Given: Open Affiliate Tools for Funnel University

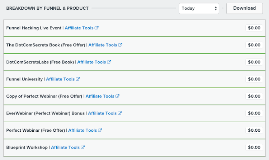Looking at the screenshot, I should [x=60, y=79].
